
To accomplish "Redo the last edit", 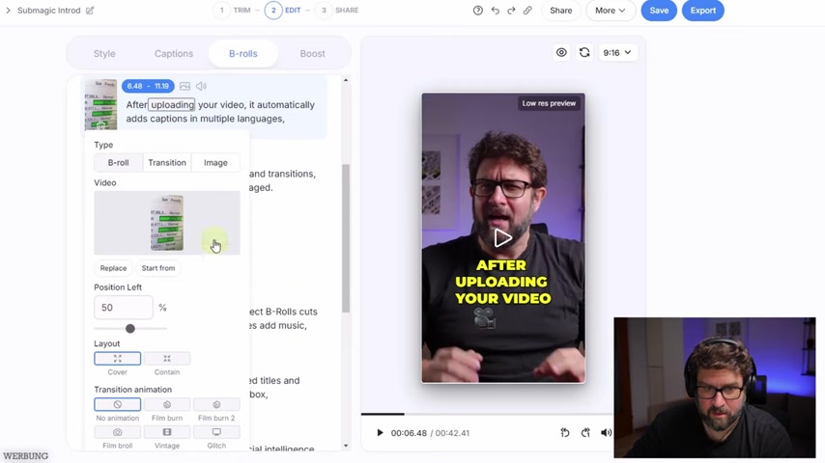I will click(x=511, y=11).
